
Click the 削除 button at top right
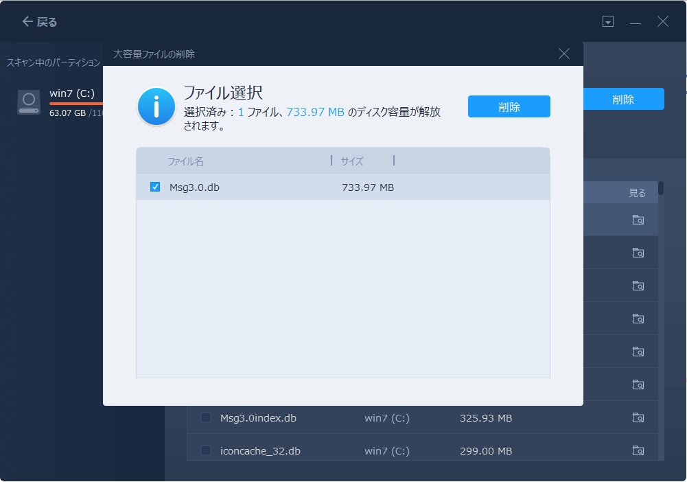pos(623,99)
